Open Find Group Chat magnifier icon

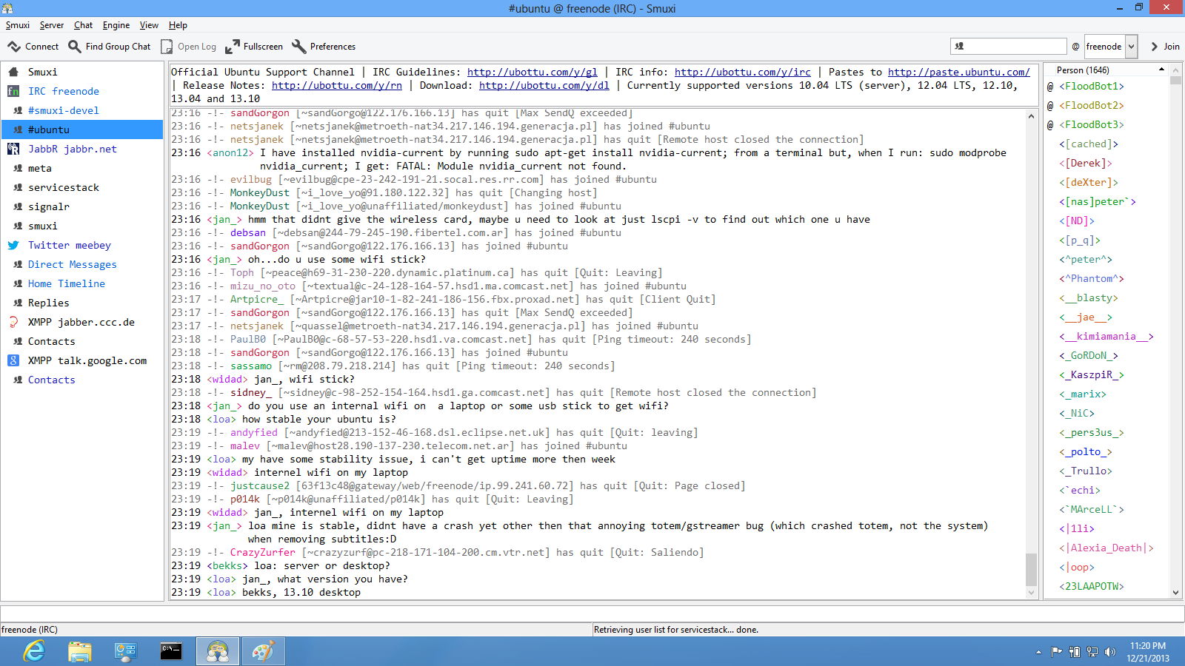[x=75, y=47]
